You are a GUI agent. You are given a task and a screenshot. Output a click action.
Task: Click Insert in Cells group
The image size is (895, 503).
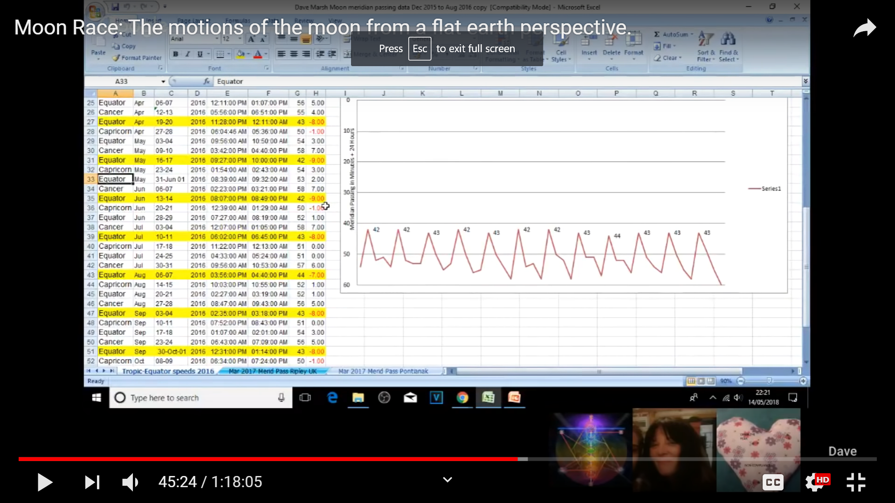click(x=589, y=47)
